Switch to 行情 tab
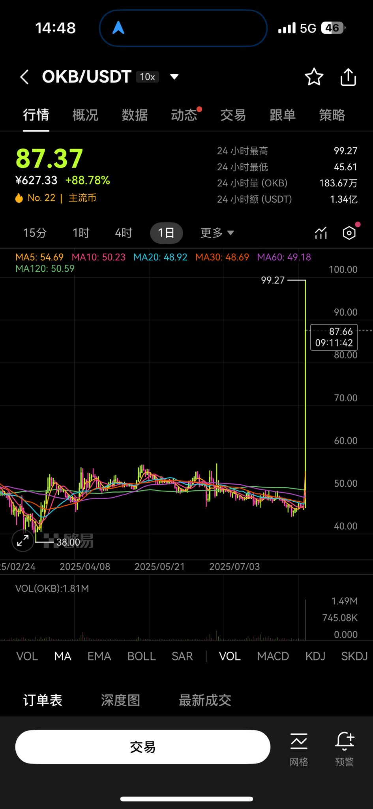Image resolution: width=373 pixels, height=809 pixels. (36, 115)
